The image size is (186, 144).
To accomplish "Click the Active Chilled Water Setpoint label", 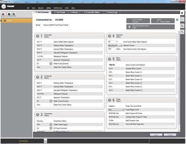I will tap(64, 42).
